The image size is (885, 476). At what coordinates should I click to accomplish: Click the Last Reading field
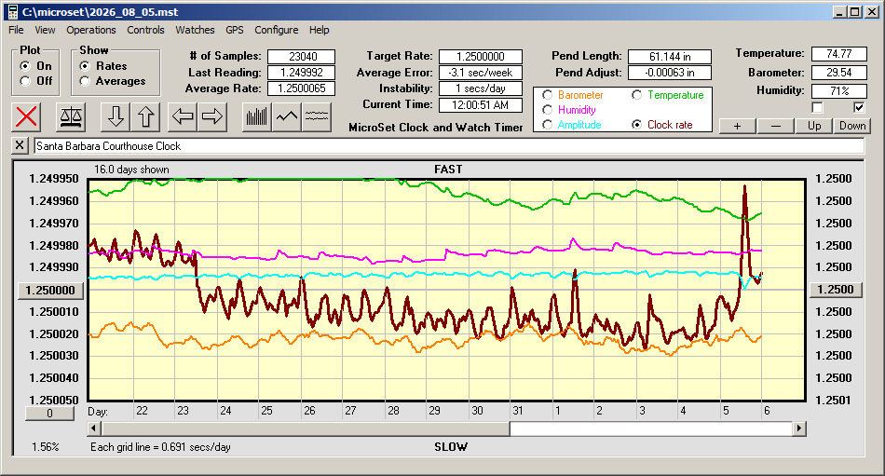(302, 73)
